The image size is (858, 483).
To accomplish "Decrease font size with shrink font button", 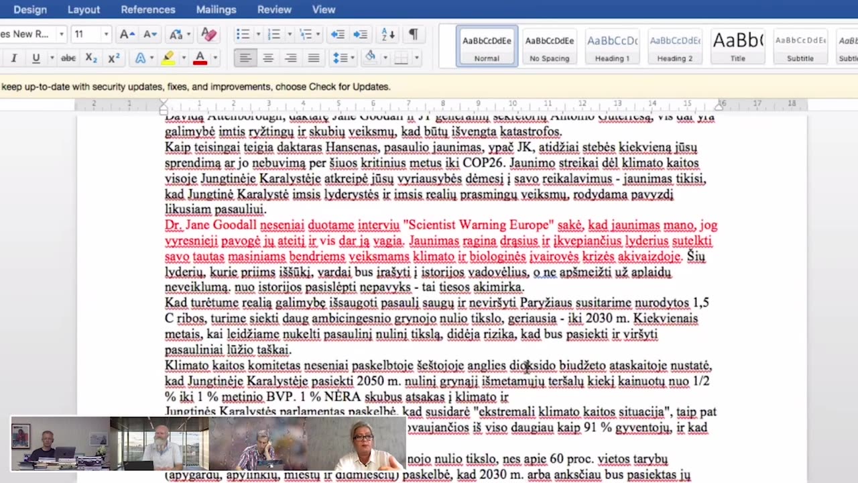I will pos(150,34).
